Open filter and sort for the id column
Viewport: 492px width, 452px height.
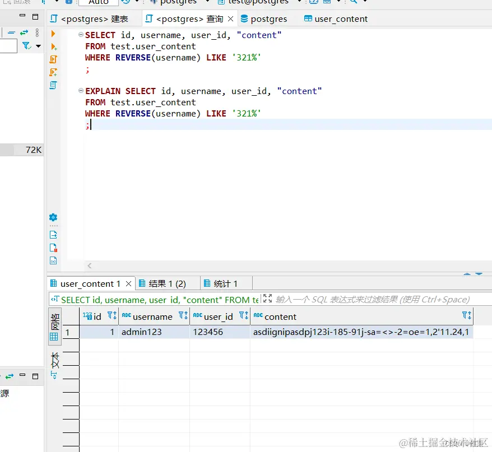[112, 315]
